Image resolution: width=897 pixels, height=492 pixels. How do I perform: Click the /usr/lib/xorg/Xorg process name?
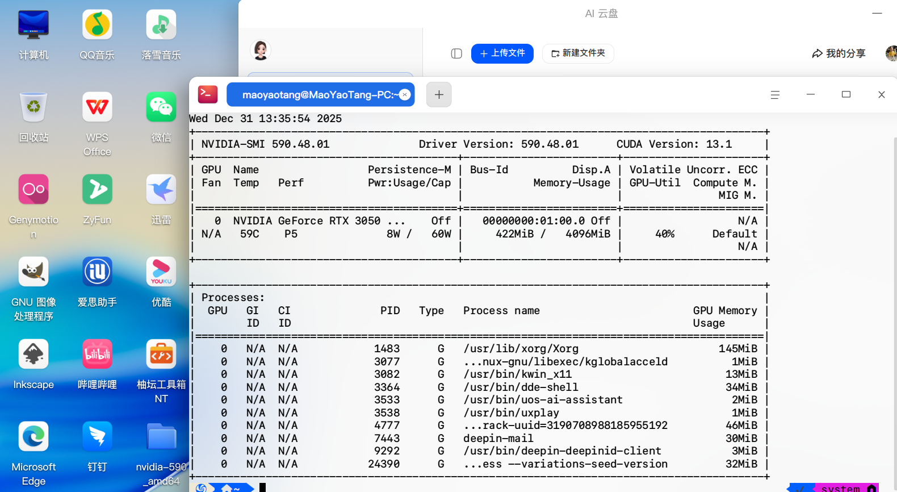click(521, 349)
